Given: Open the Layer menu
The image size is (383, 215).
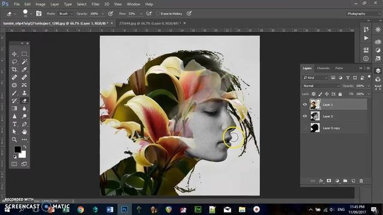Looking at the screenshot, I should coord(54,4).
